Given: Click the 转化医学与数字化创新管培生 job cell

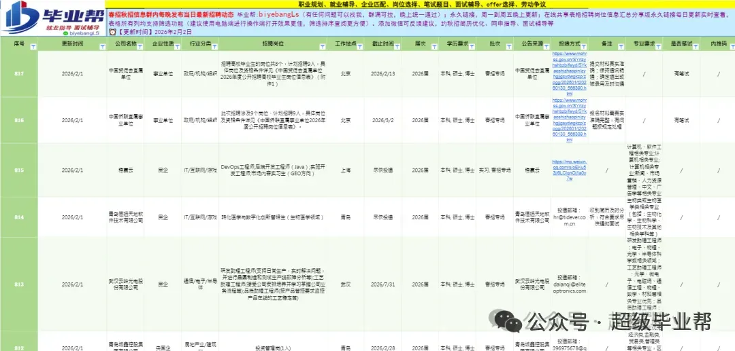Looking at the screenshot, I should [x=273, y=217].
